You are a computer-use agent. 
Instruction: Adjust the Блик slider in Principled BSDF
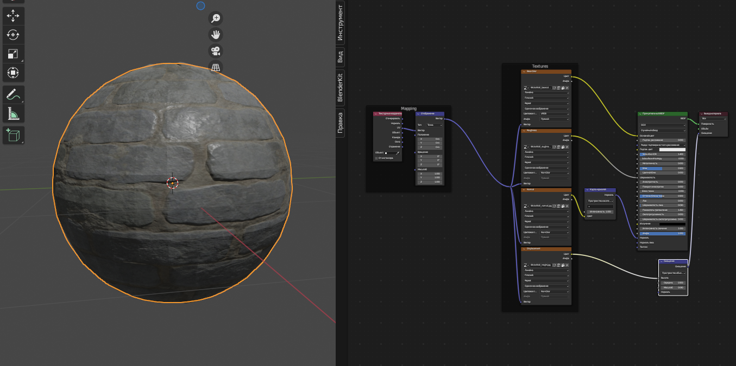663,168
